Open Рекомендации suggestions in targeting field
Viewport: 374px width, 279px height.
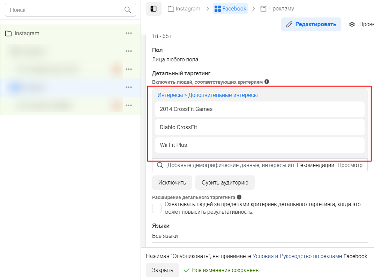315,165
